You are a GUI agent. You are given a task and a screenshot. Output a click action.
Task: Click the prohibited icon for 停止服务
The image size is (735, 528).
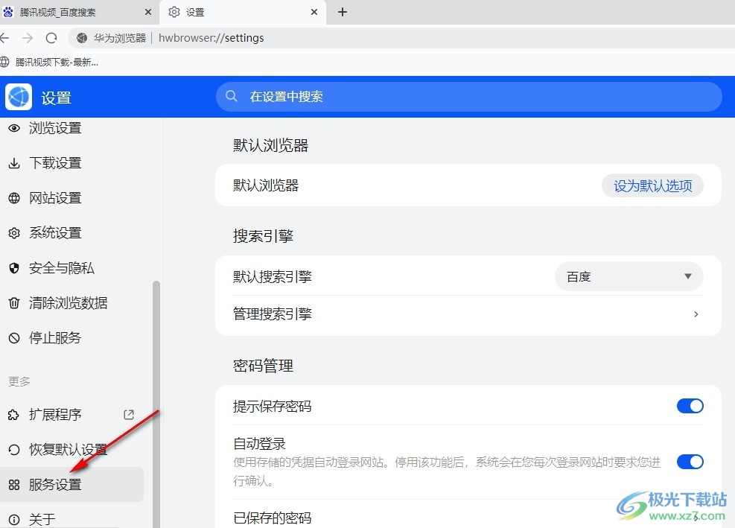(14, 338)
